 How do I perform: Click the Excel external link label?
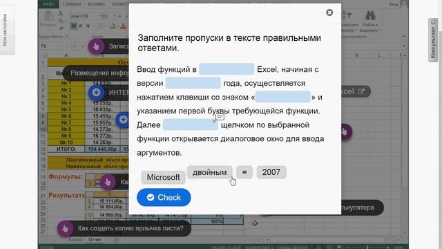(x=356, y=91)
